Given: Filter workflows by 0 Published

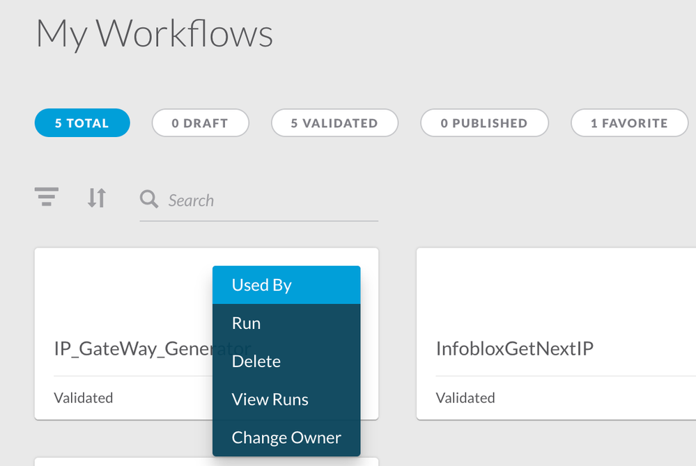Looking at the screenshot, I should click(484, 122).
